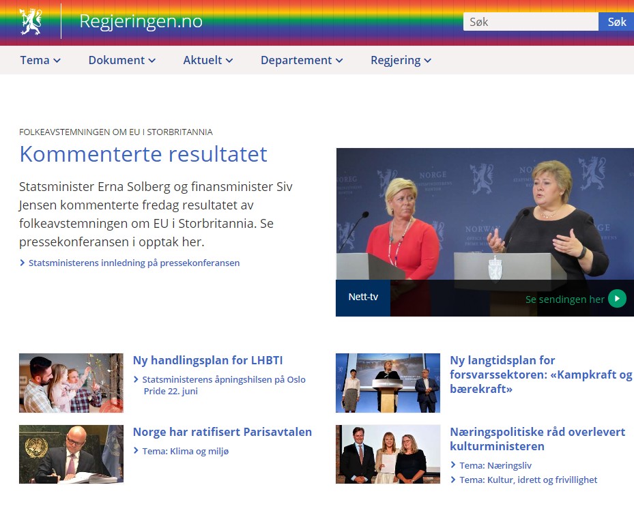Open the Regjeringen.no home link
Screen dimensions: 634x513
pos(141,21)
